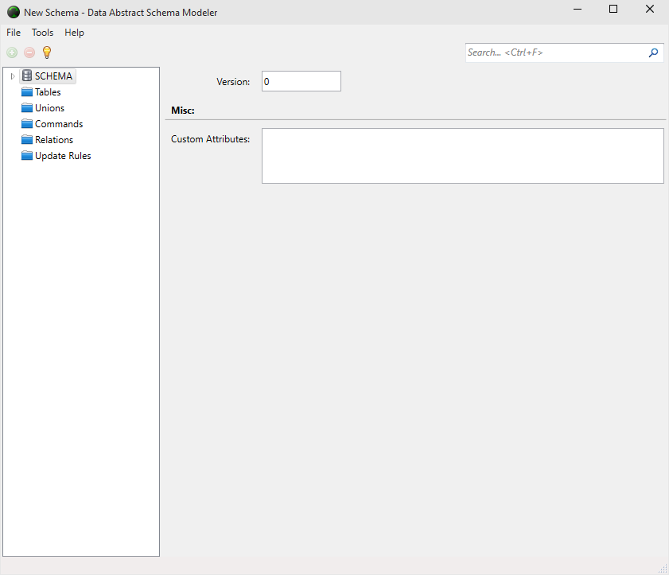The width and height of the screenshot is (669, 575).
Task: Select the Unions tree item
Action: (49, 108)
